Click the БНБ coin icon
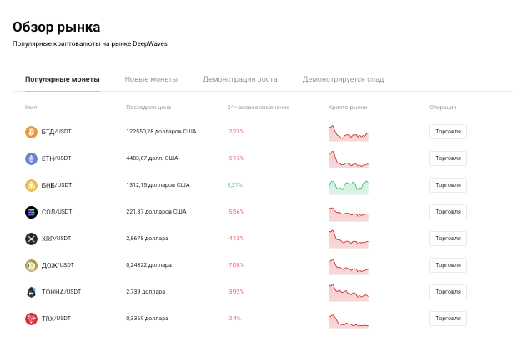Viewport: 527px width, 337px height. pyautogui.click(x=32, y=185)
